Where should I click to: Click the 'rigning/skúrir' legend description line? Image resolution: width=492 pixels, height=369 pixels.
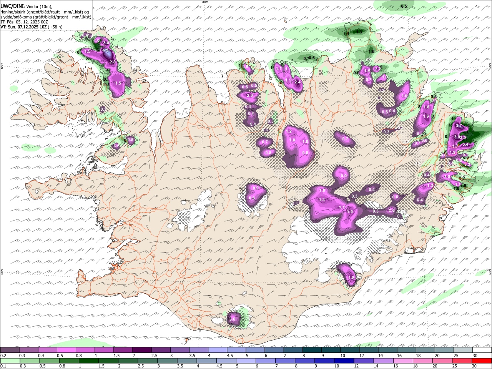pyautogui.click(x=45, y=12)
